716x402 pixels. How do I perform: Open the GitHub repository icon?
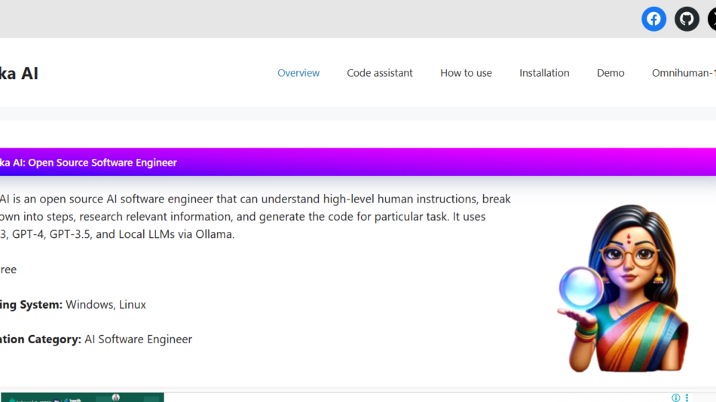(x=687, y=19)
